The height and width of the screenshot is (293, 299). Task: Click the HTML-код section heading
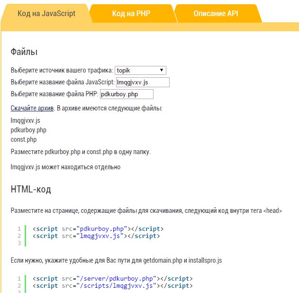pyautogui.click(x=31, y=190)
